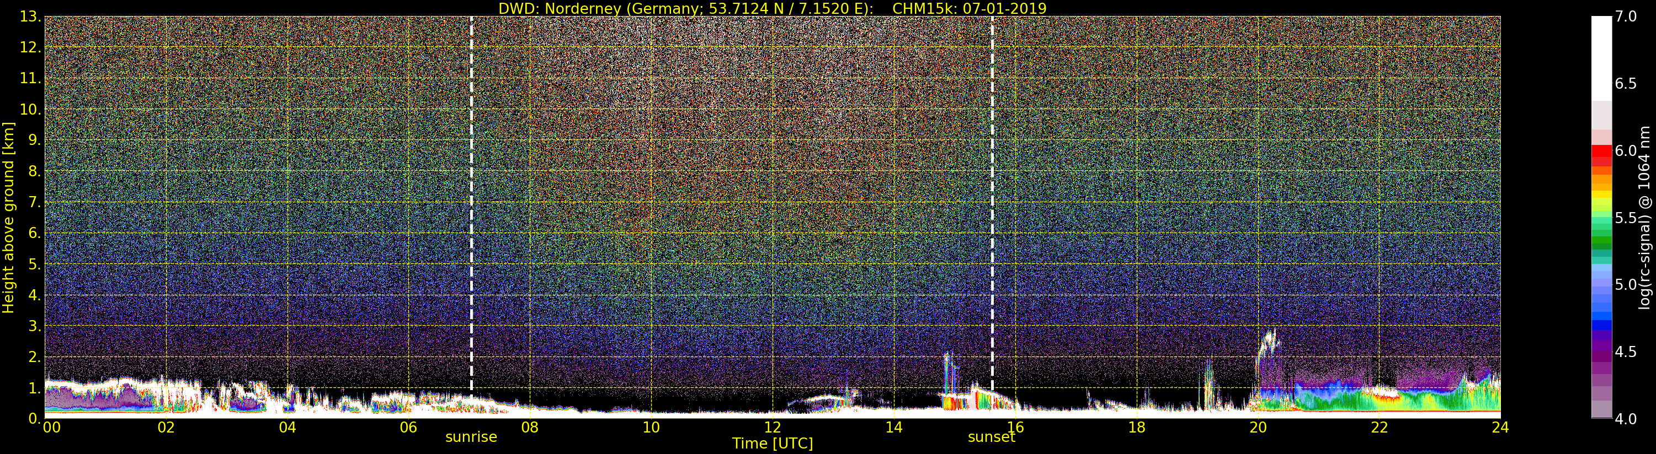The image size is (1656, 454).
Task: Click the '1.' height tick label
Action: (35, 388)
